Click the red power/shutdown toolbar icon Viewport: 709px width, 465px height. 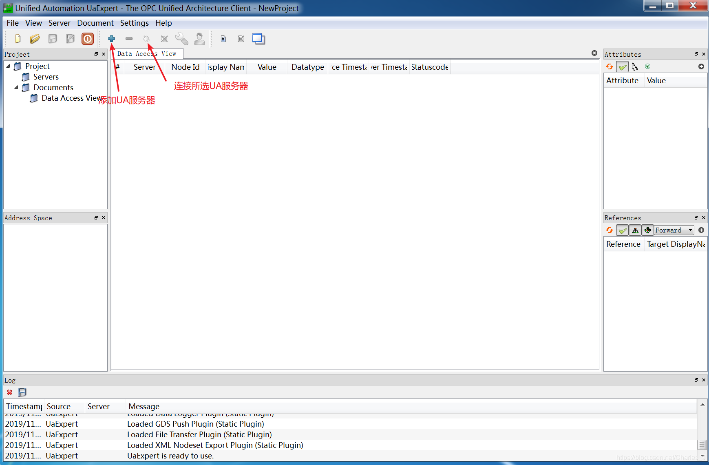pyautogui.click(x=88, y=39)
